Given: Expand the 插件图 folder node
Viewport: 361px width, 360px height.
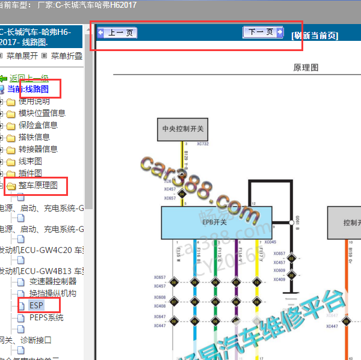Looking at the screenshot, I should tap(1, 174).
